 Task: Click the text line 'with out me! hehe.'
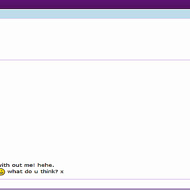[x=27, y=165]
